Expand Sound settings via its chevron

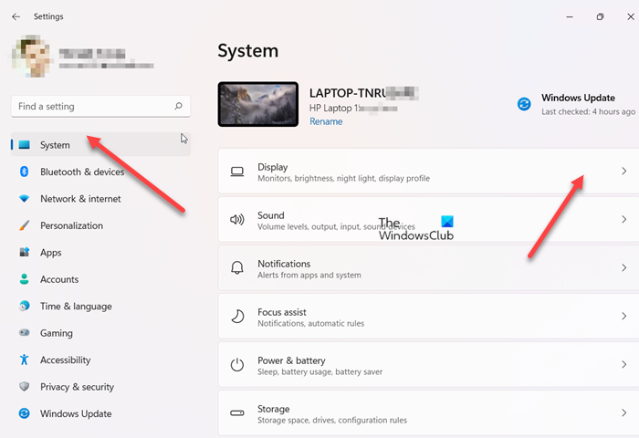(623, 220)
